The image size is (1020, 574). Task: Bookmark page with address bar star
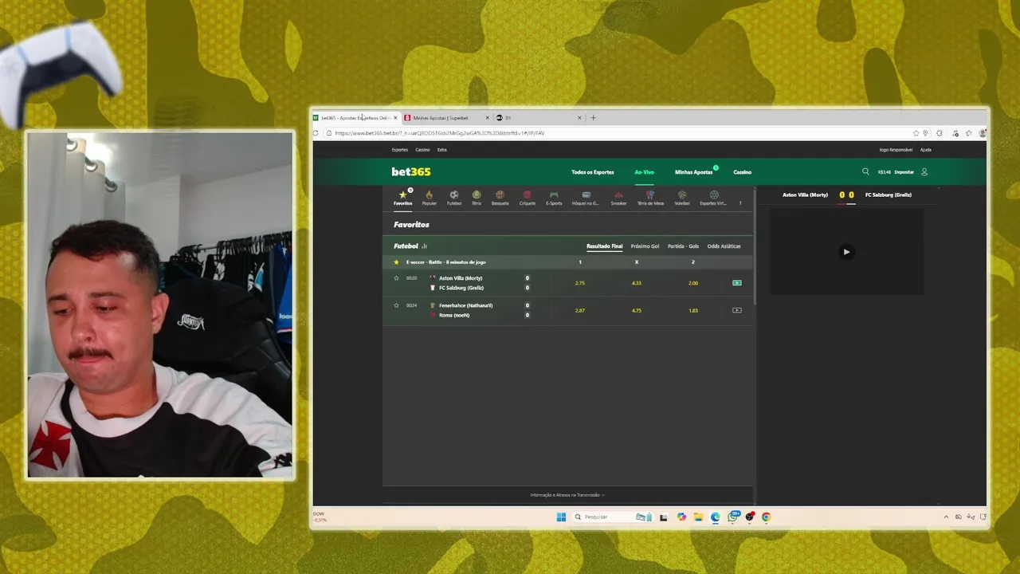916,133
